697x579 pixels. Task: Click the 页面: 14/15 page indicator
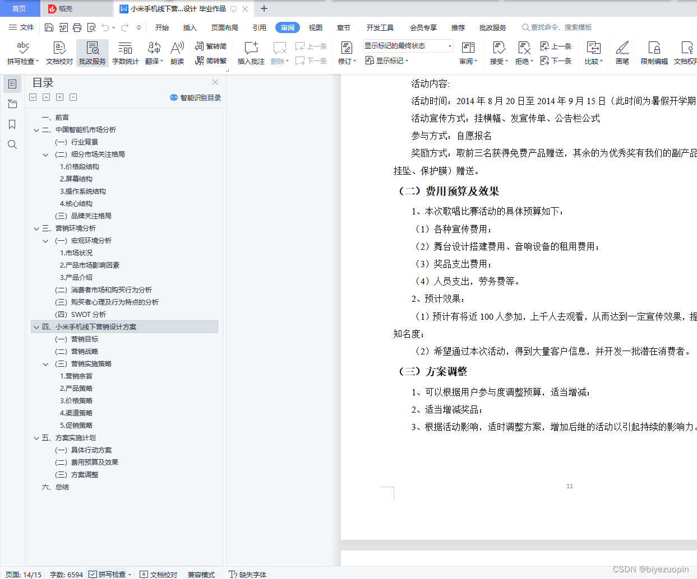pos(24,575)
